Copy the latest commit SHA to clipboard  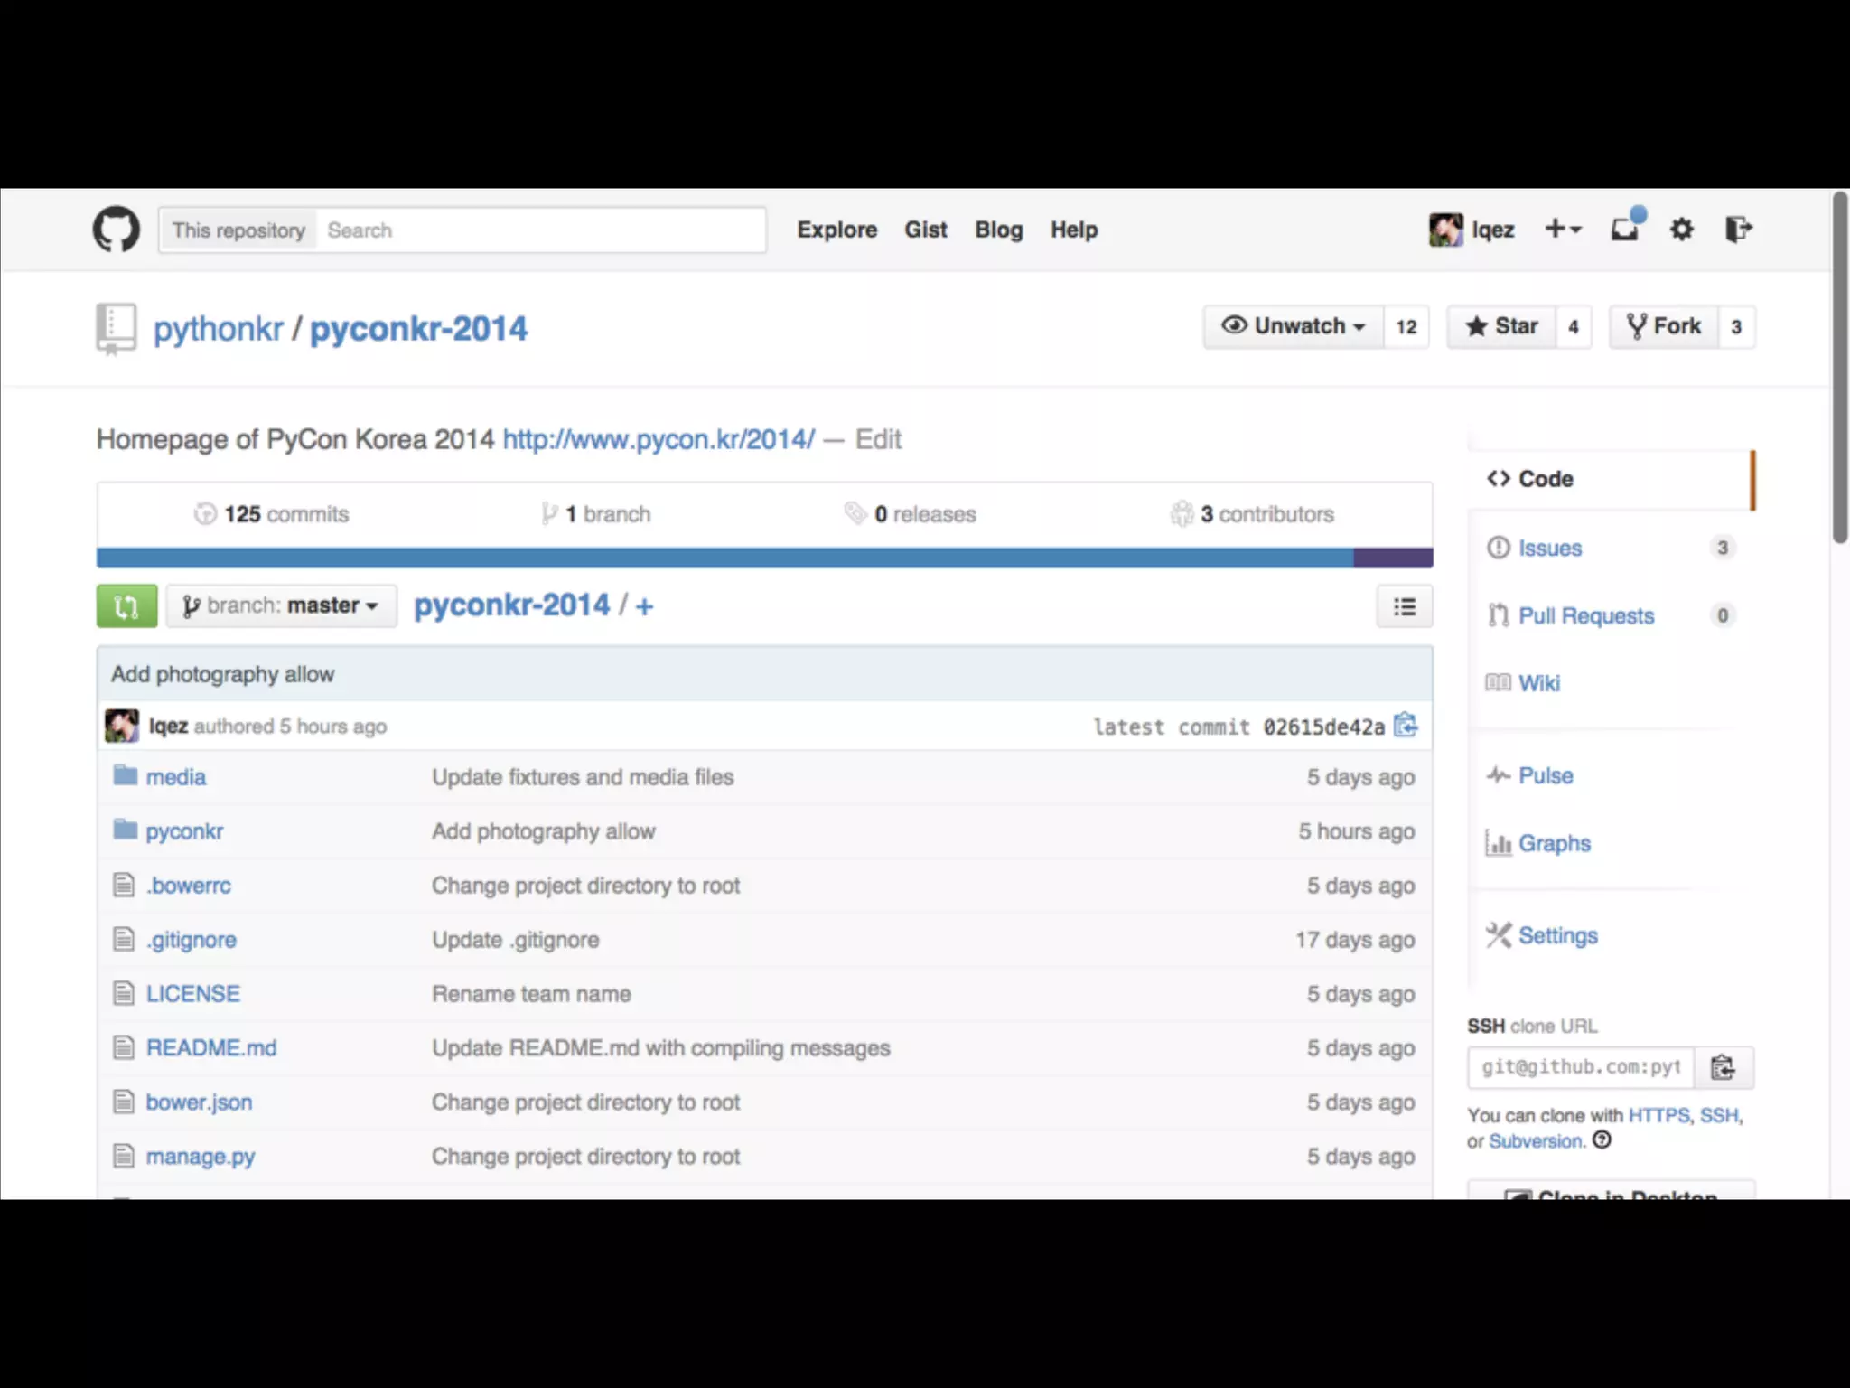tap(1406, 726)
